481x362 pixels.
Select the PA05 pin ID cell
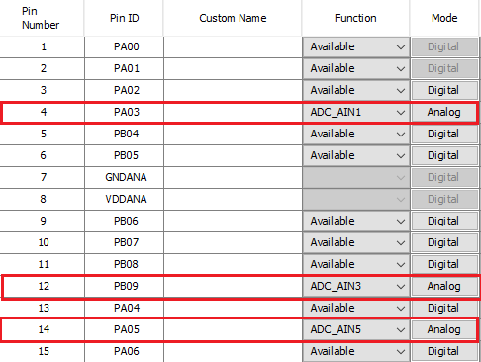pos(125,329)
